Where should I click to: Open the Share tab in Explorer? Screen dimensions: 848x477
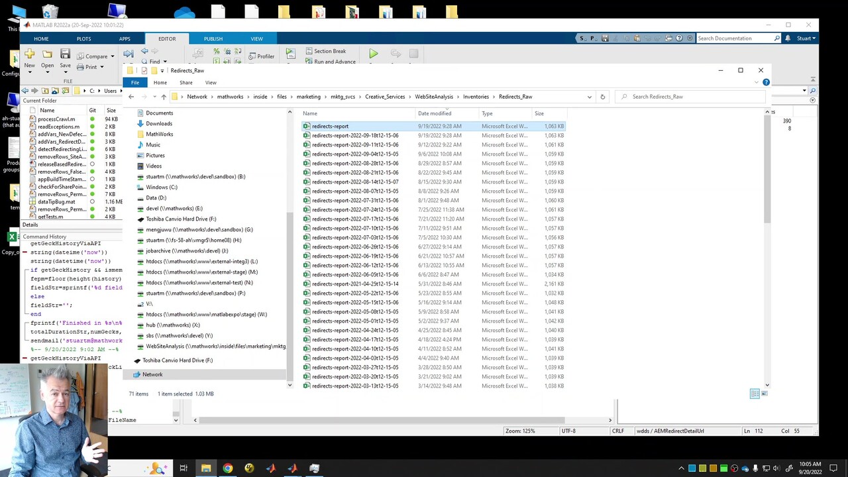[x=185, y=83]
